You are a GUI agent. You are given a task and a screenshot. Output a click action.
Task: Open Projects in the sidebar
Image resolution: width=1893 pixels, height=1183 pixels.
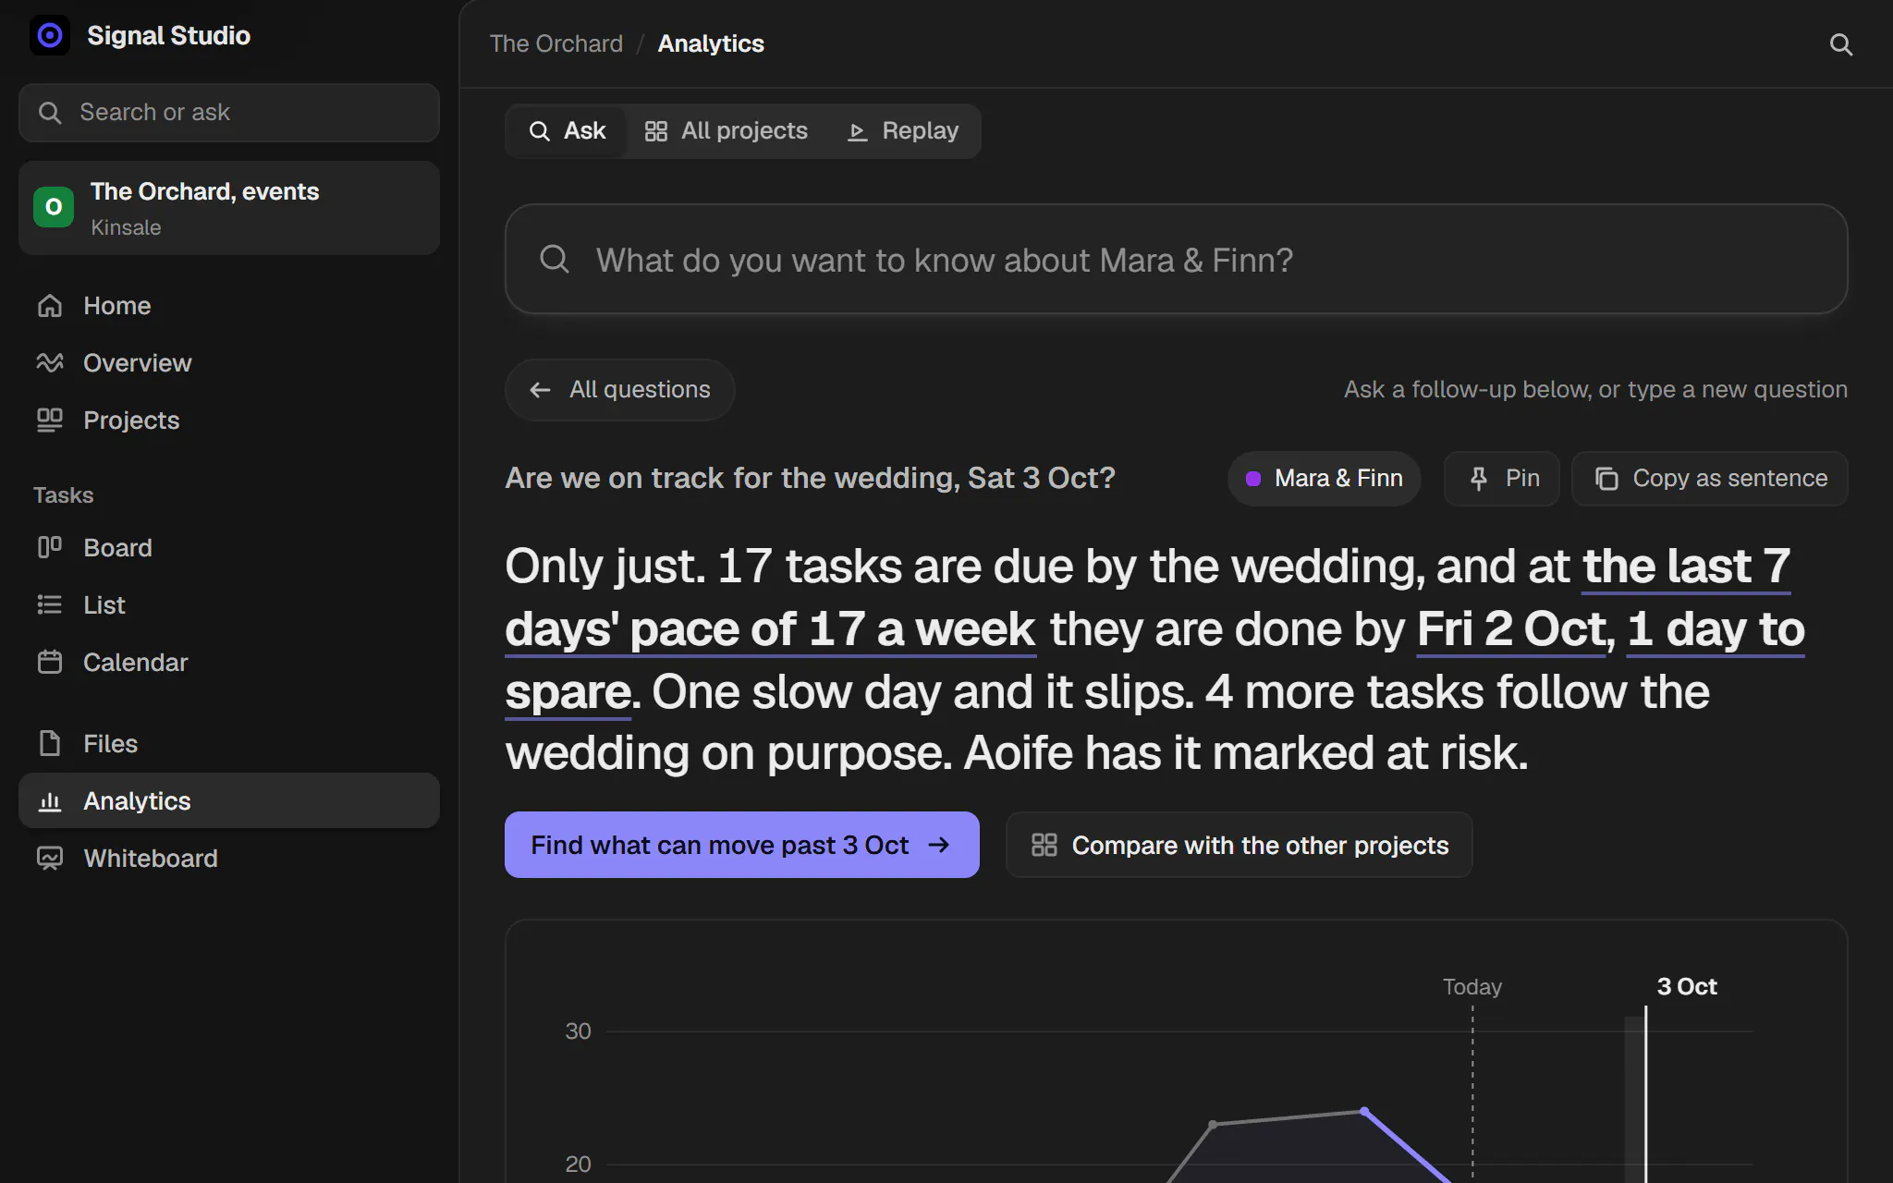pos(229,421)
